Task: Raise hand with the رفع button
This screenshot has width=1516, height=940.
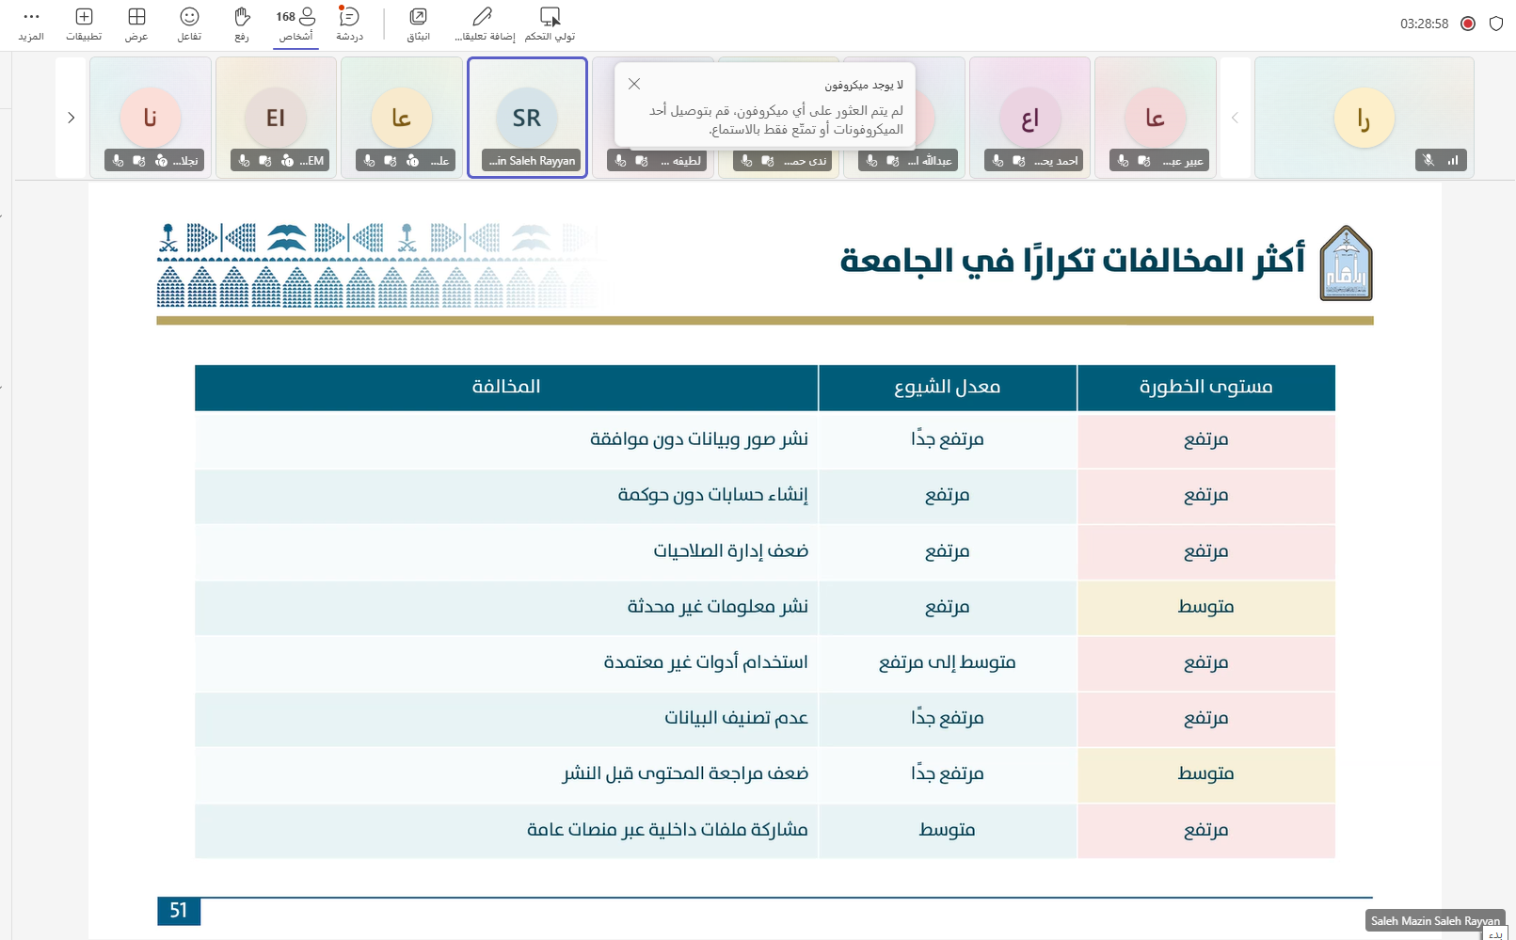Action: pyautogui.click(x=242, y=24)
